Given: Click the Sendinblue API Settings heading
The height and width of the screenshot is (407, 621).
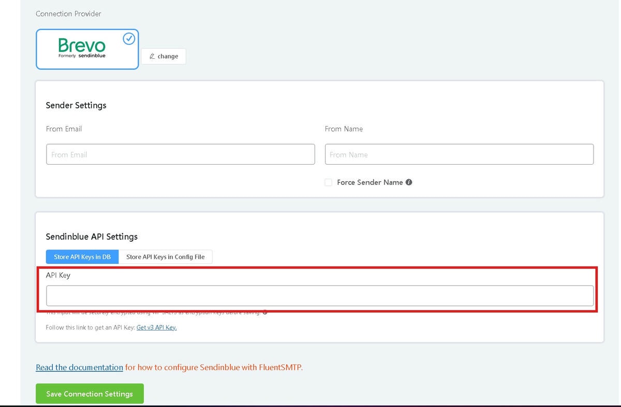Looking at the screenshot, I should 92,237.
